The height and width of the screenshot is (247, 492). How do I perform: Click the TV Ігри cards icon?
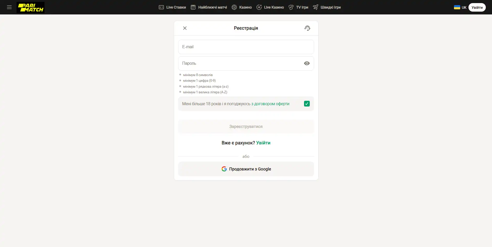291,7
